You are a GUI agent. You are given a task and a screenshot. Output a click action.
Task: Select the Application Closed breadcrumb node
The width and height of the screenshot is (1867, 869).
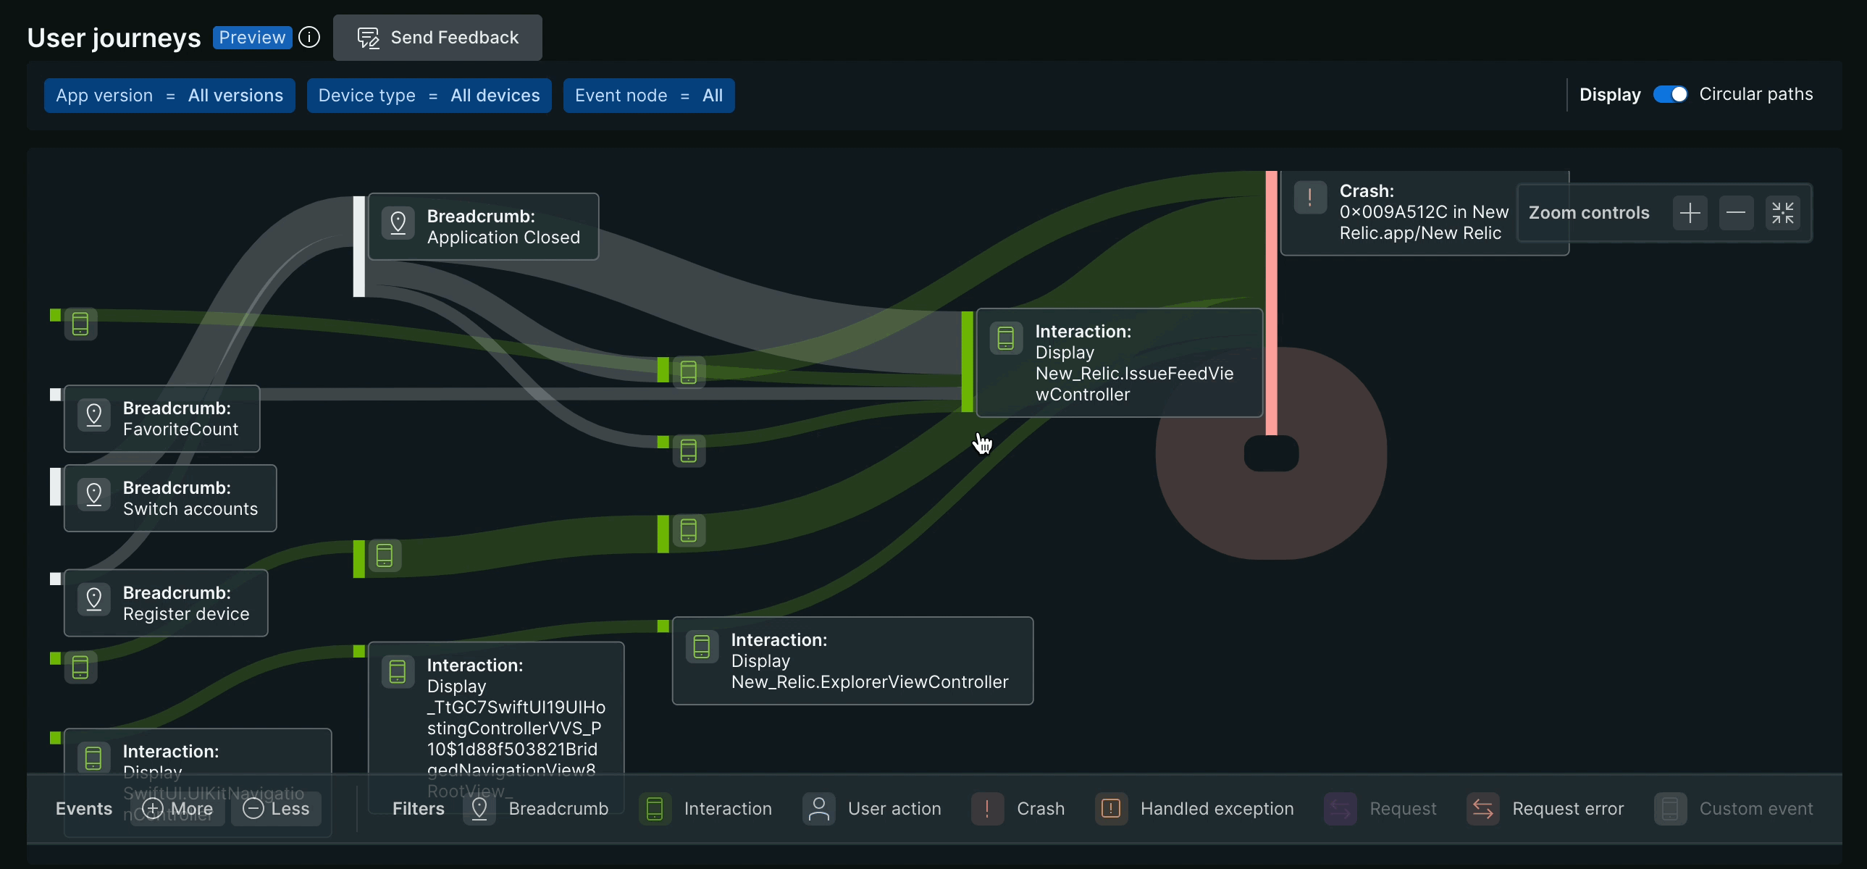484,226
